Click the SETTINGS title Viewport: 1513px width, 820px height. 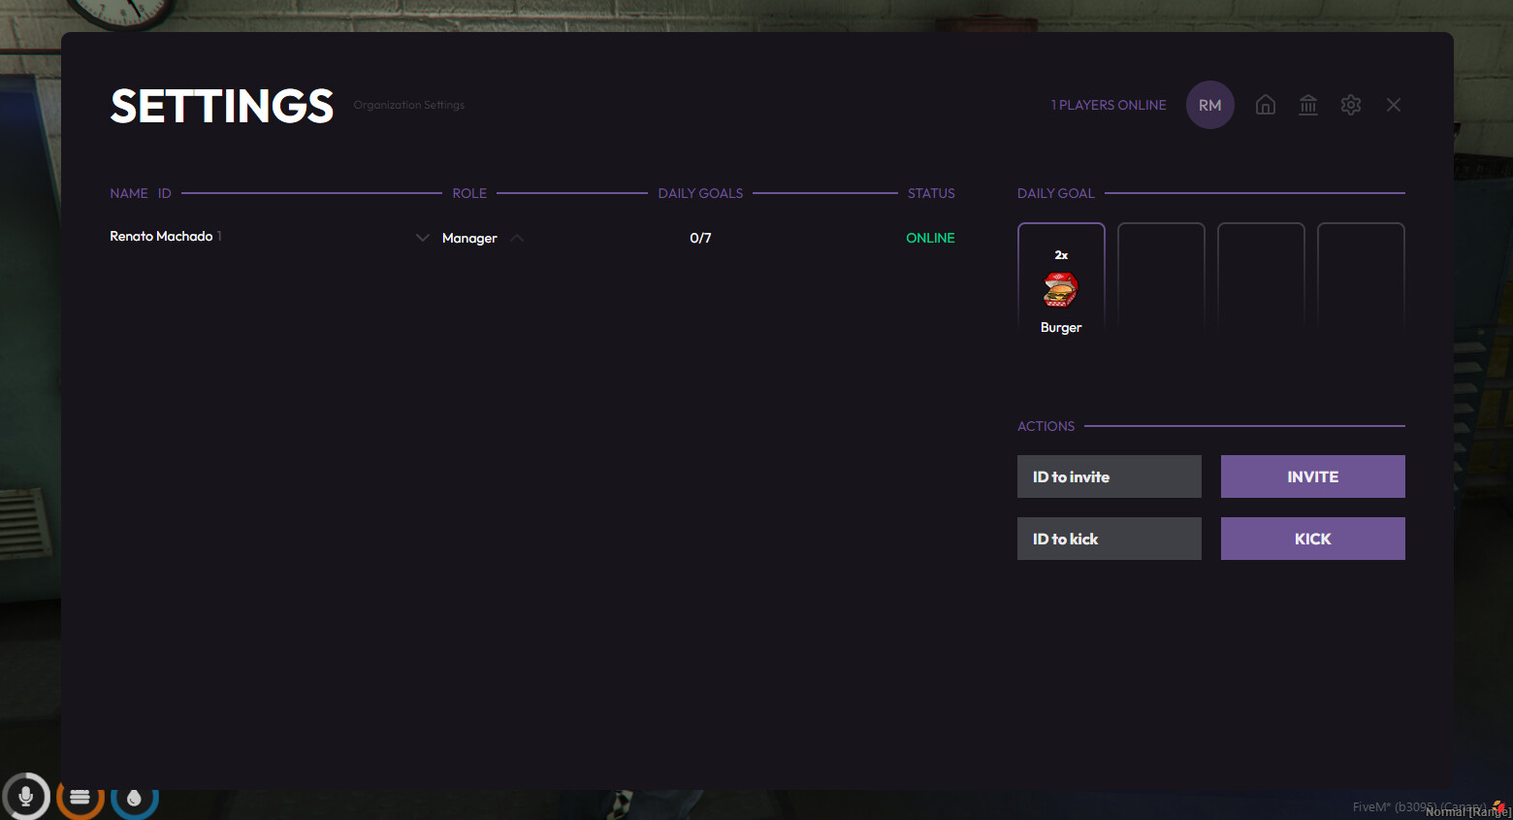pos(222,106)
